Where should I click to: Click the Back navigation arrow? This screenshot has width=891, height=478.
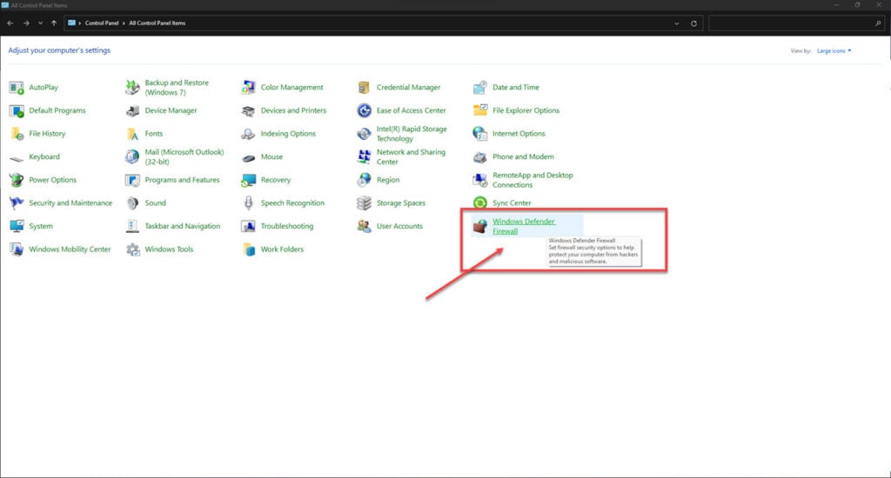coord(10,23)
